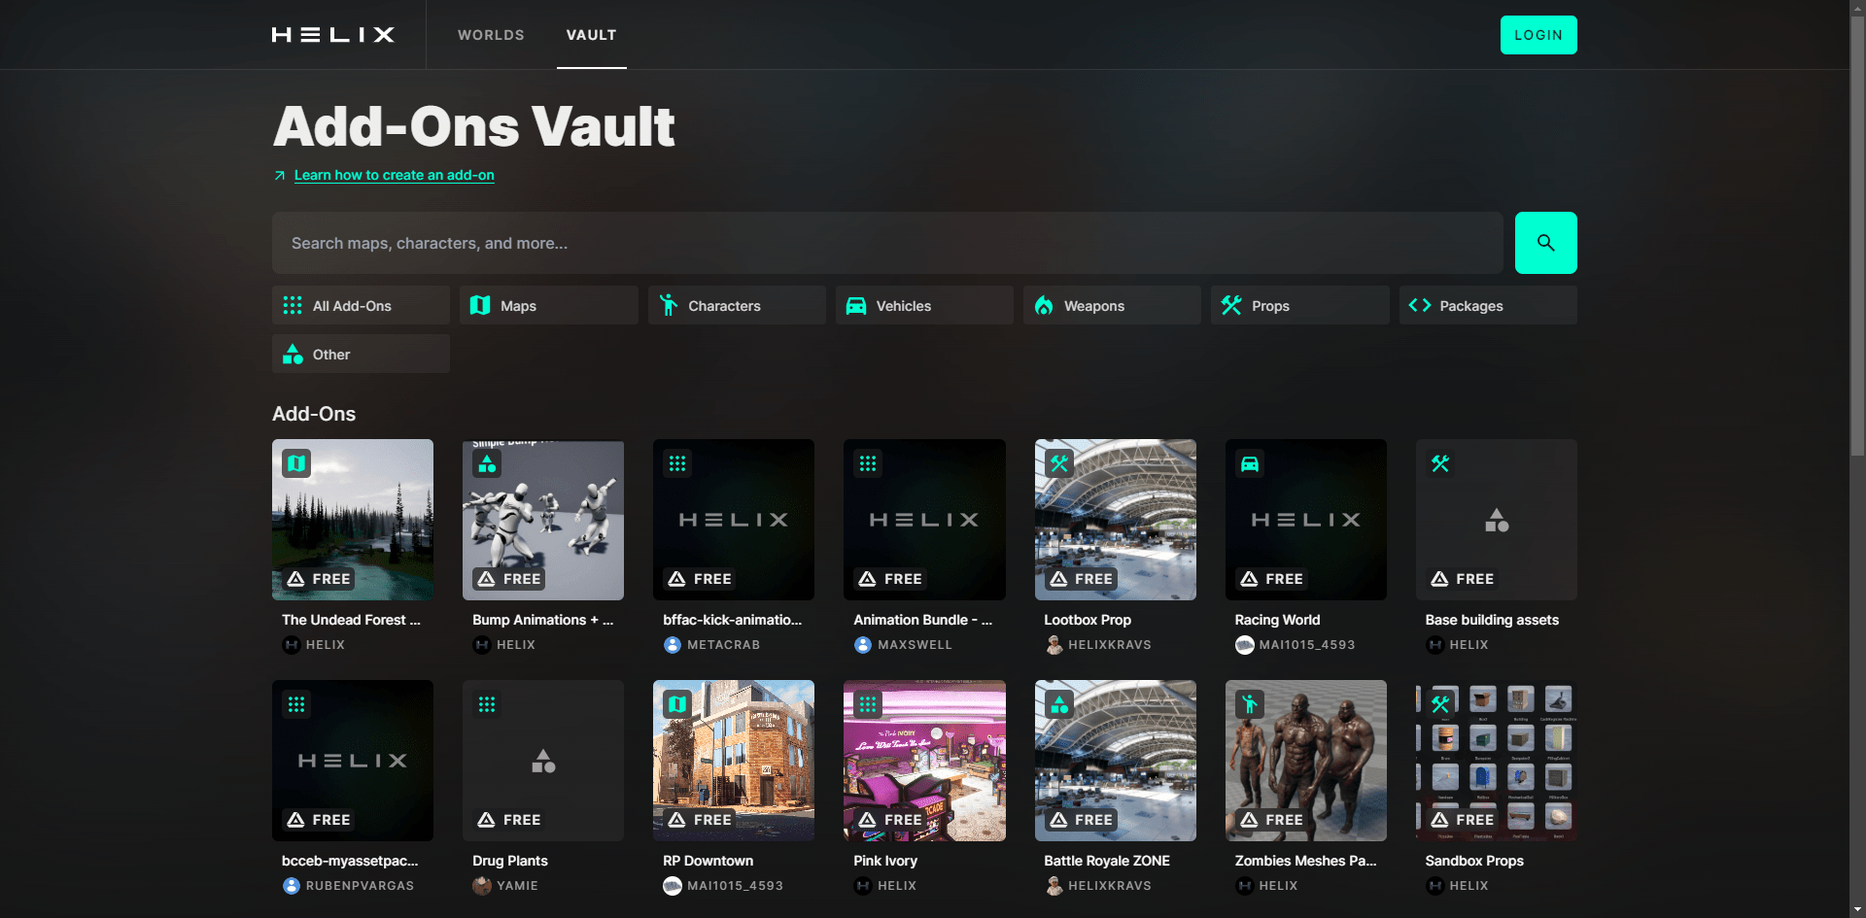Filter add-ons by Weapons
This screenshot has height=918, width=1866.
(1111, 306)
